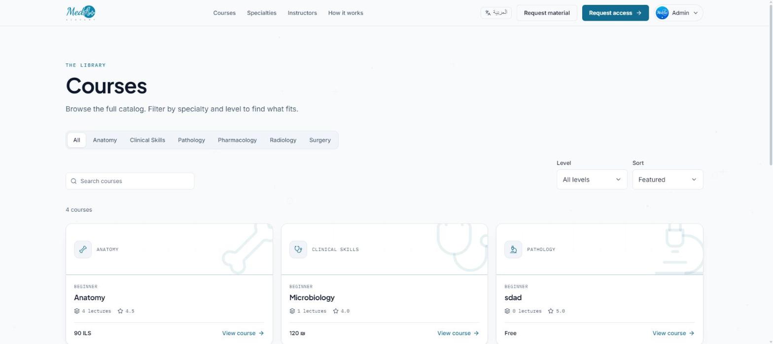773x344 pixels.
Task: Click the 120 ₪ price on Microbiology card
Action: click(x=297, y=333)
